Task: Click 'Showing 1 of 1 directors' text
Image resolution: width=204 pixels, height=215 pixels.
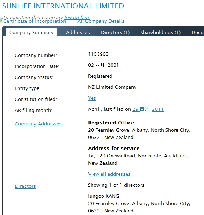Action: point(116,185)
